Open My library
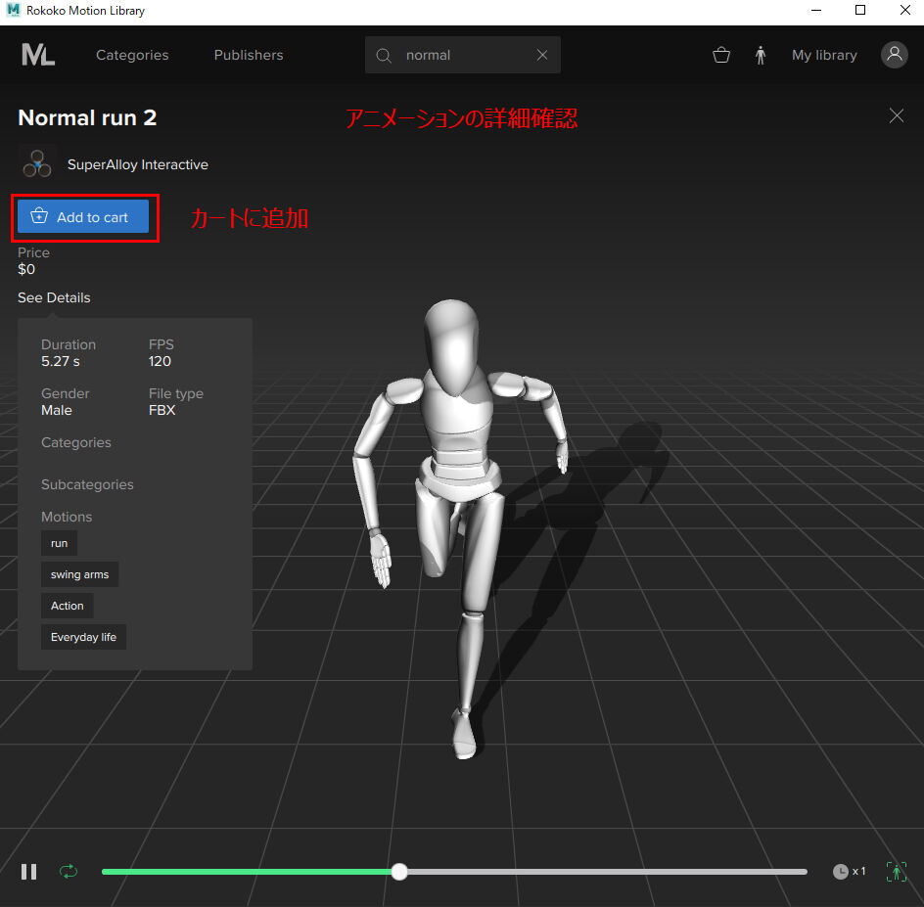The image size is (924, 907). pyautogui.click(x=823, y=55)
